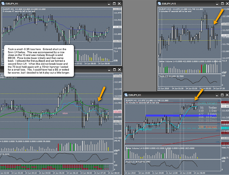
Task: Minimize the untitled 5-minute chart window
Action: [109, 70]
